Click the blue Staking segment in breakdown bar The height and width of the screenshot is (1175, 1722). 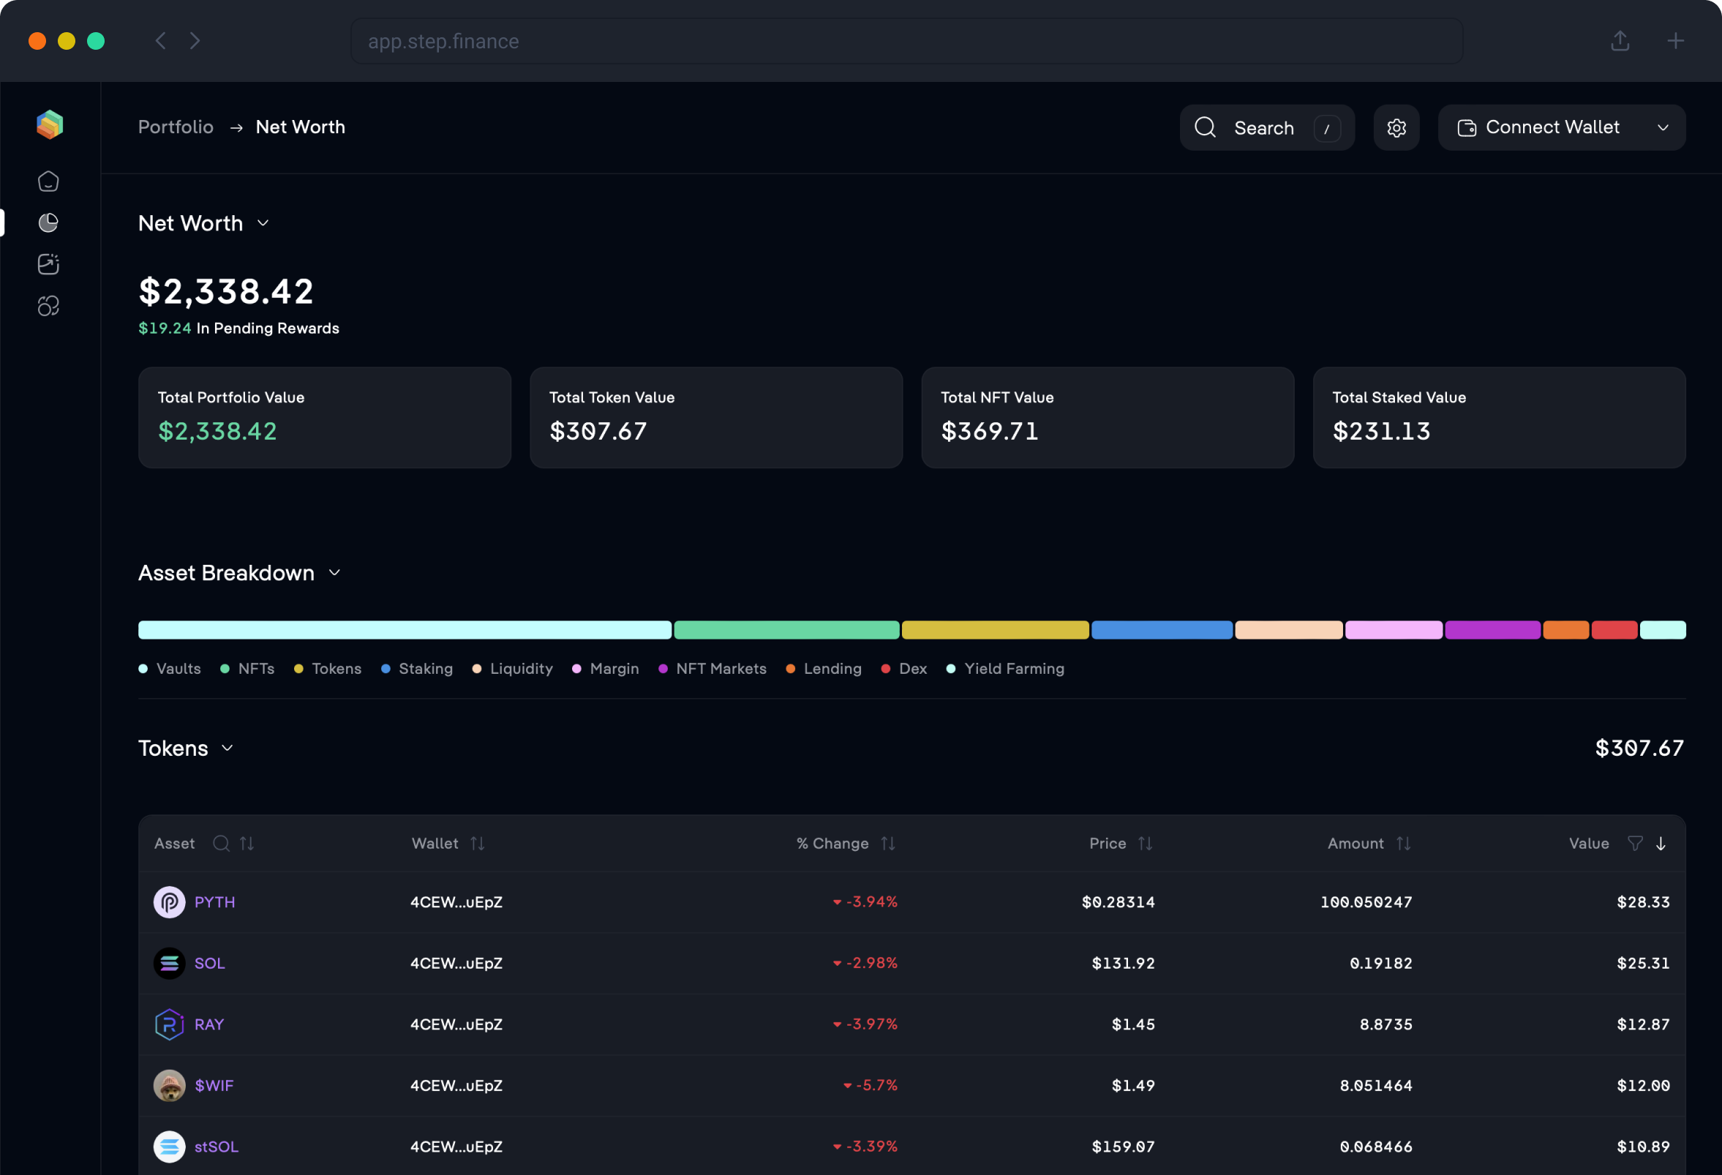click(1161, 630)
